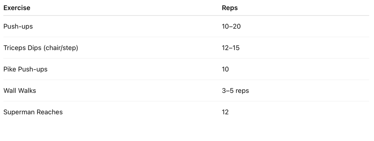Viewport: 374px width, 141px height.
Task: Click the 10 value beside Pike Push-ups
Action: tap(225, 69)
